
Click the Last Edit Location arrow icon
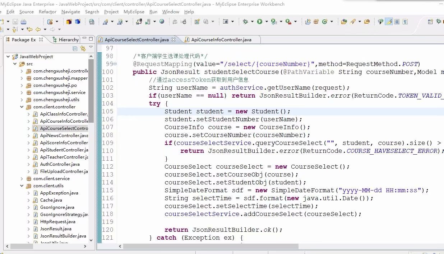tap(29, 29)
